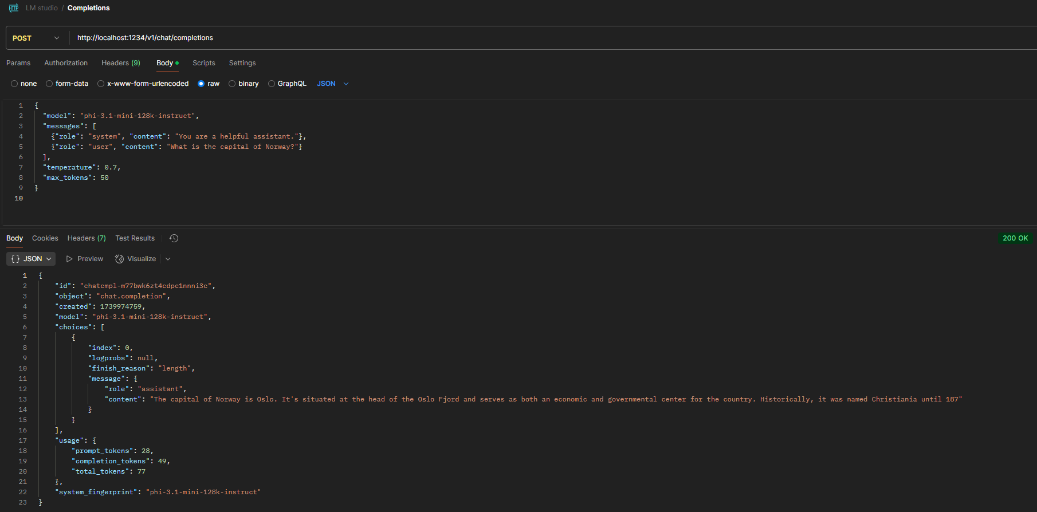
Task: Click the LM studio breadcrumb link
Action: [42, 8]
